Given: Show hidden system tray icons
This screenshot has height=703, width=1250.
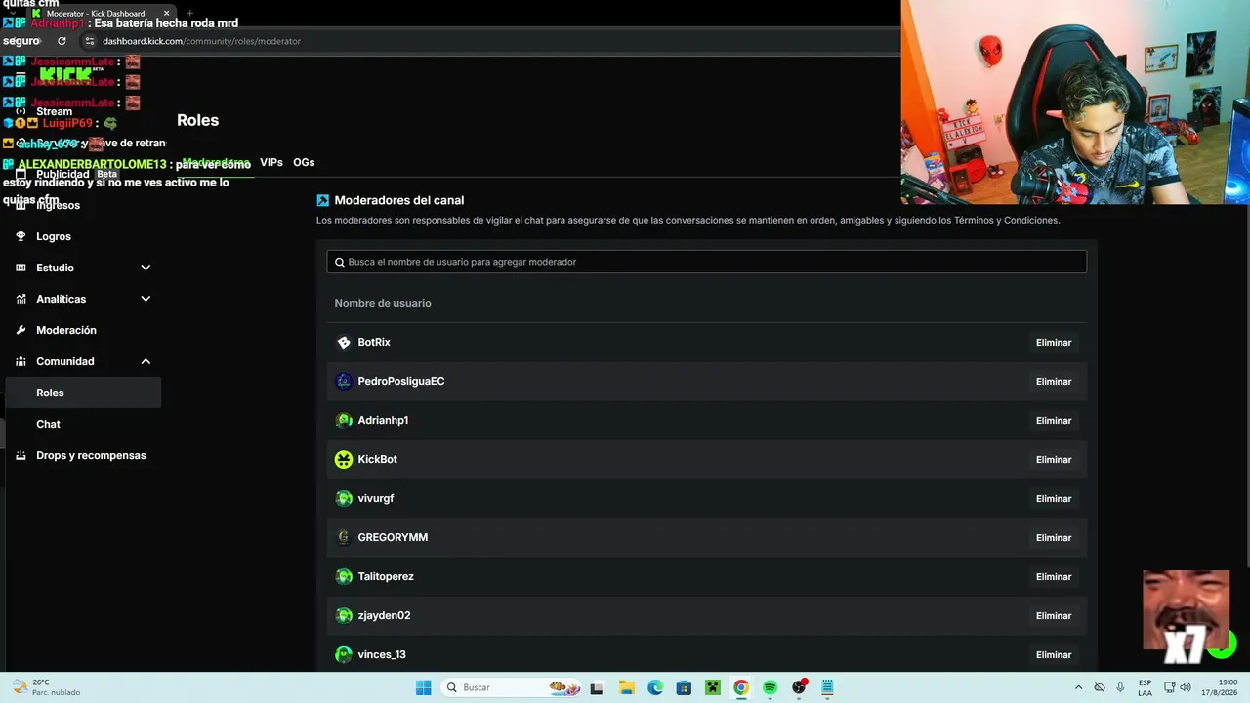Looking at the screenshot, I should point(1078,687).
